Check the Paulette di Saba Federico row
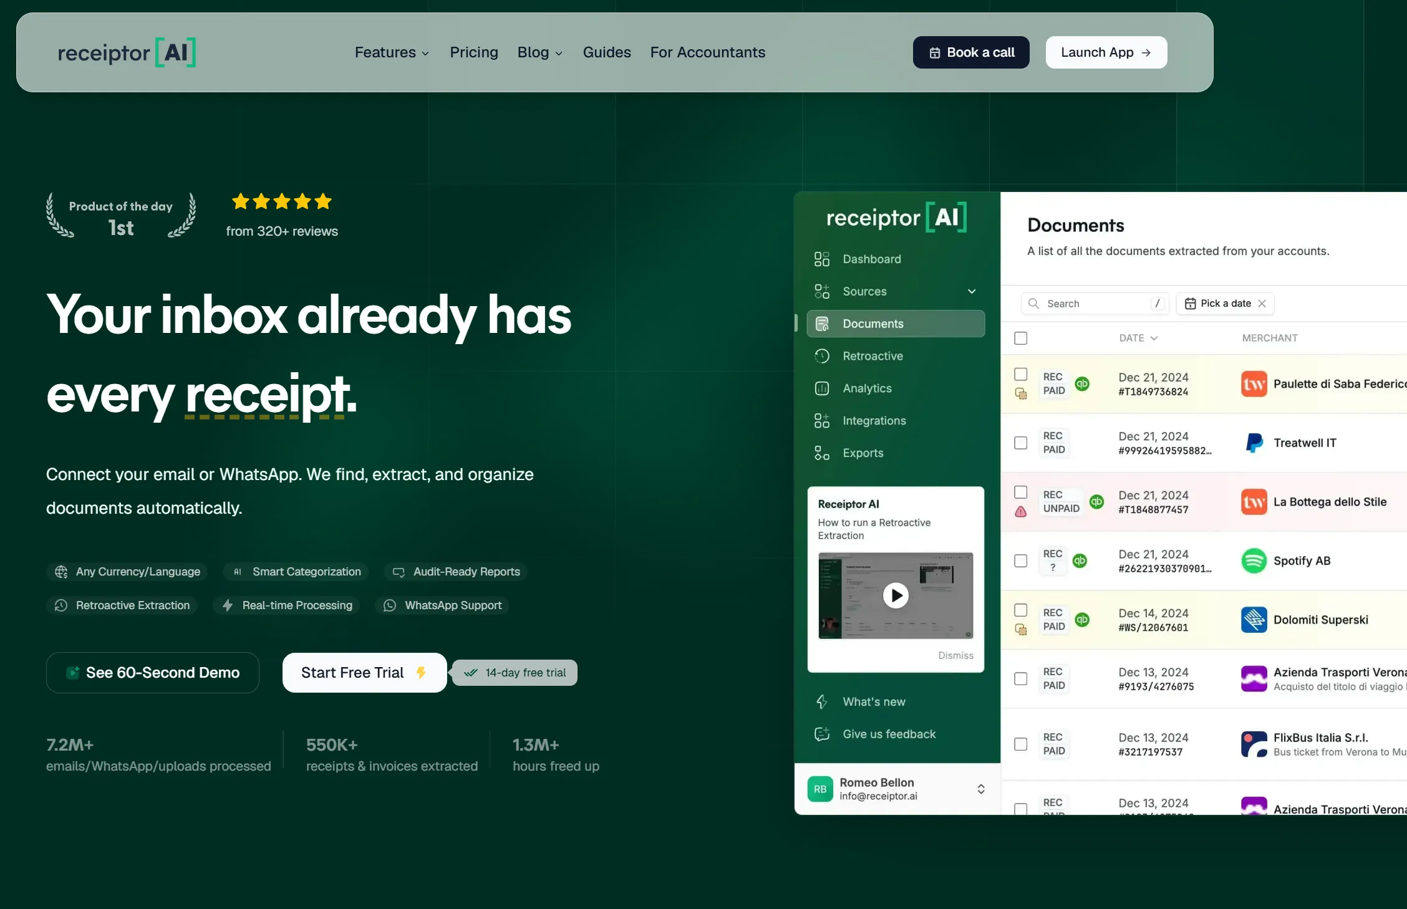1407x909 pixels. tap(1021, 375)
